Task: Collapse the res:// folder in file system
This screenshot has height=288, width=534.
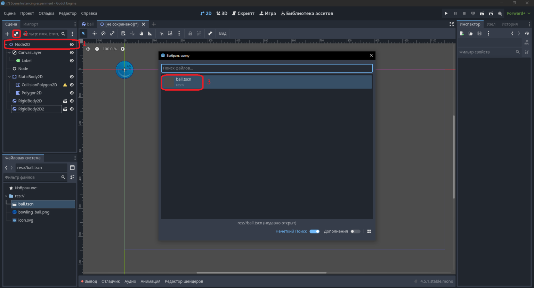Action: (x=6, y=196)
